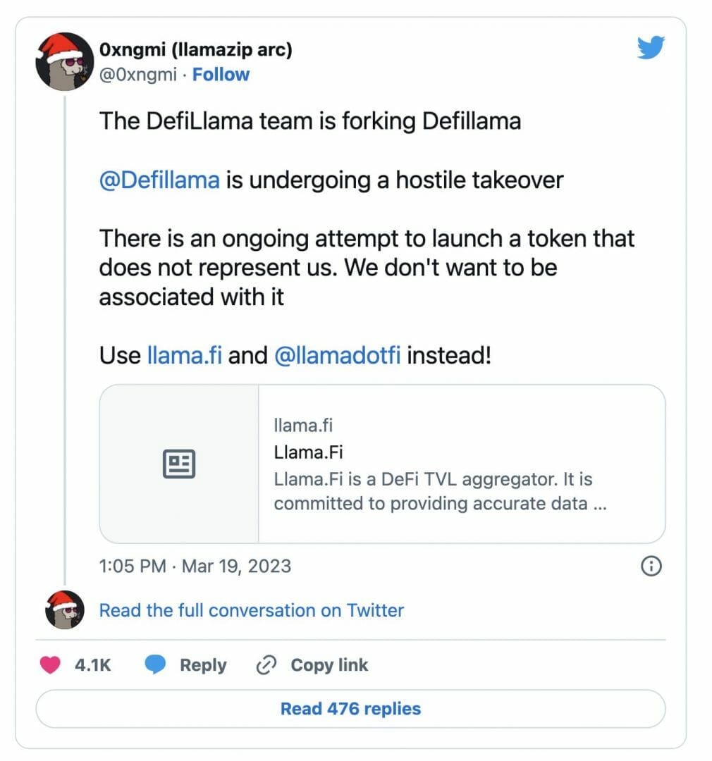Visit the llama.fi link in the tweet
The height and width of the screenshot is (761, 712).
pos(184,354)
